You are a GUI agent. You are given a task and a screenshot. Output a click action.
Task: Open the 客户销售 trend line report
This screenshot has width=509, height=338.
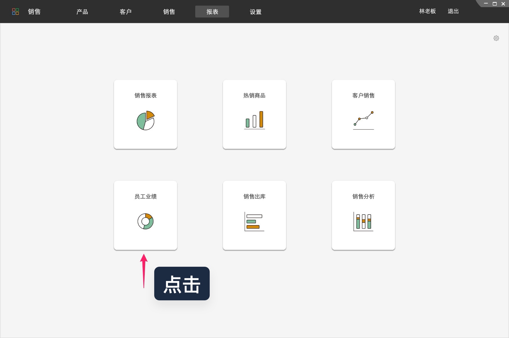[363, 114]
